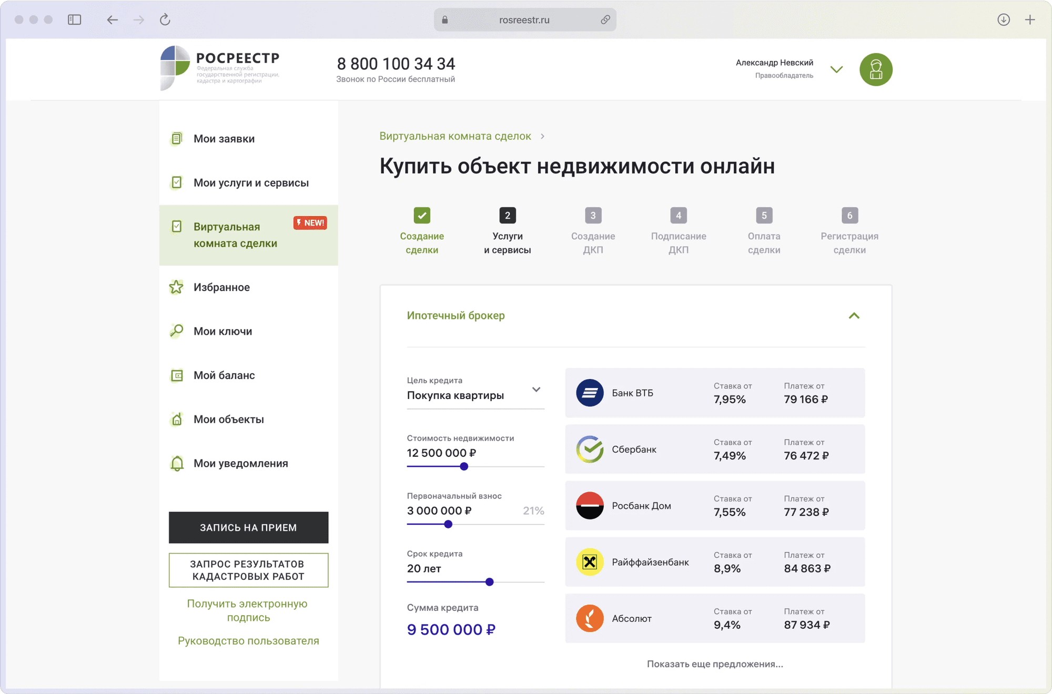Click the house icon for Мои объекты

click(x=177, y=419)
